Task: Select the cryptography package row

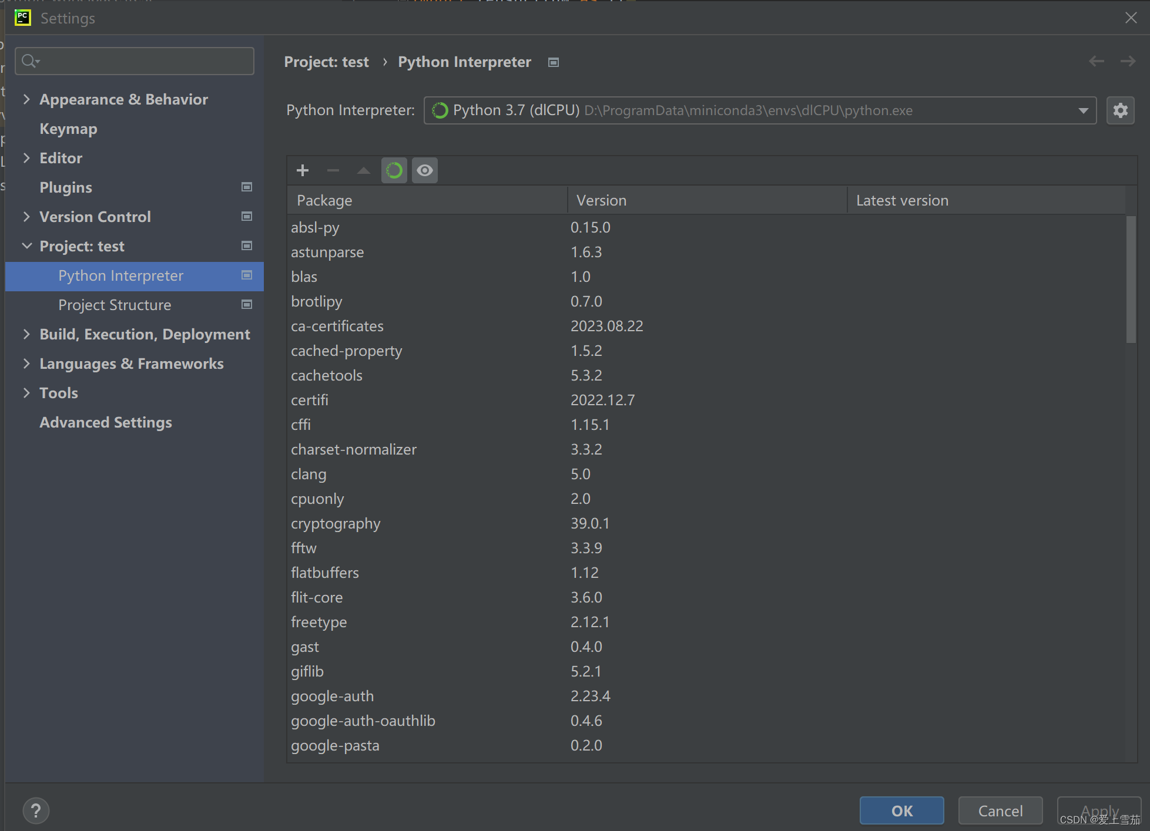Action: (x=336, y=523)
